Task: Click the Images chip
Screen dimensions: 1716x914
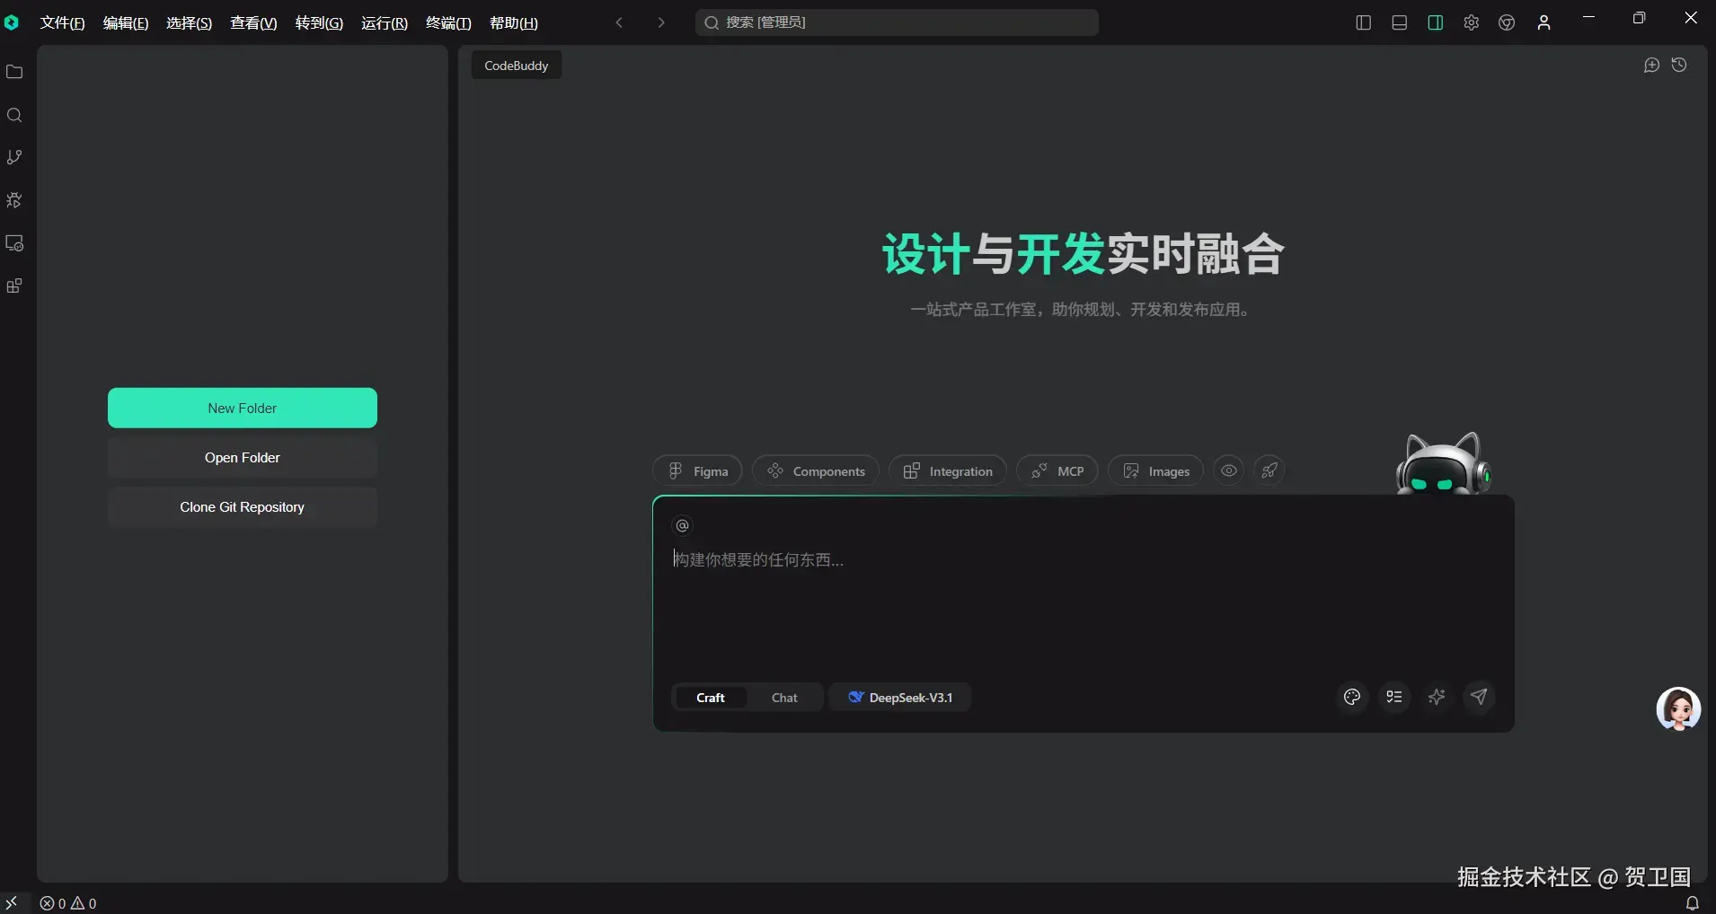Action: [x=1155, y=470]
